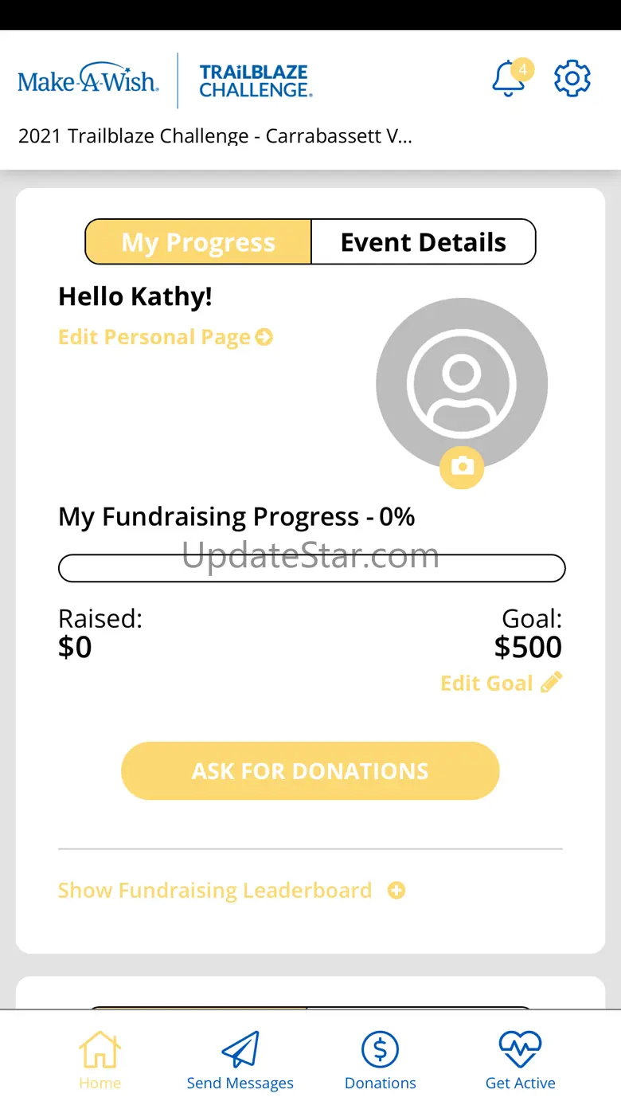
Task: Click the Edit Goal link
Action: click(x=486, y=684)
